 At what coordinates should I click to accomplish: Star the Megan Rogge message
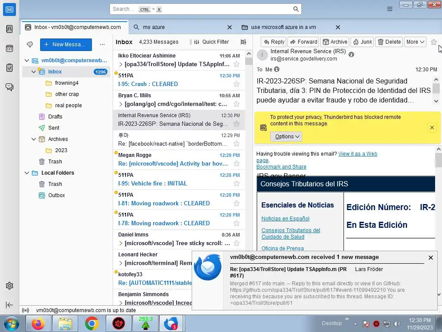pos(237,163)
